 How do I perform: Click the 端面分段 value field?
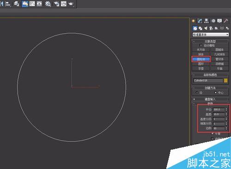point(219,124)
